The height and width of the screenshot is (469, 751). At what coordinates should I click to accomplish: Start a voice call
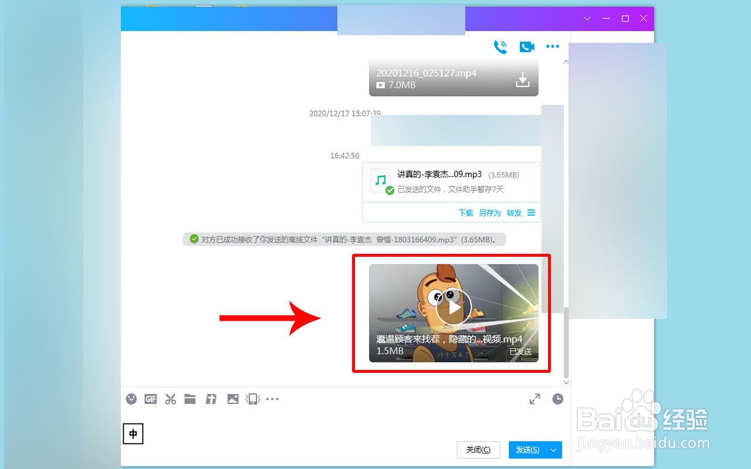tap(500, 47)
